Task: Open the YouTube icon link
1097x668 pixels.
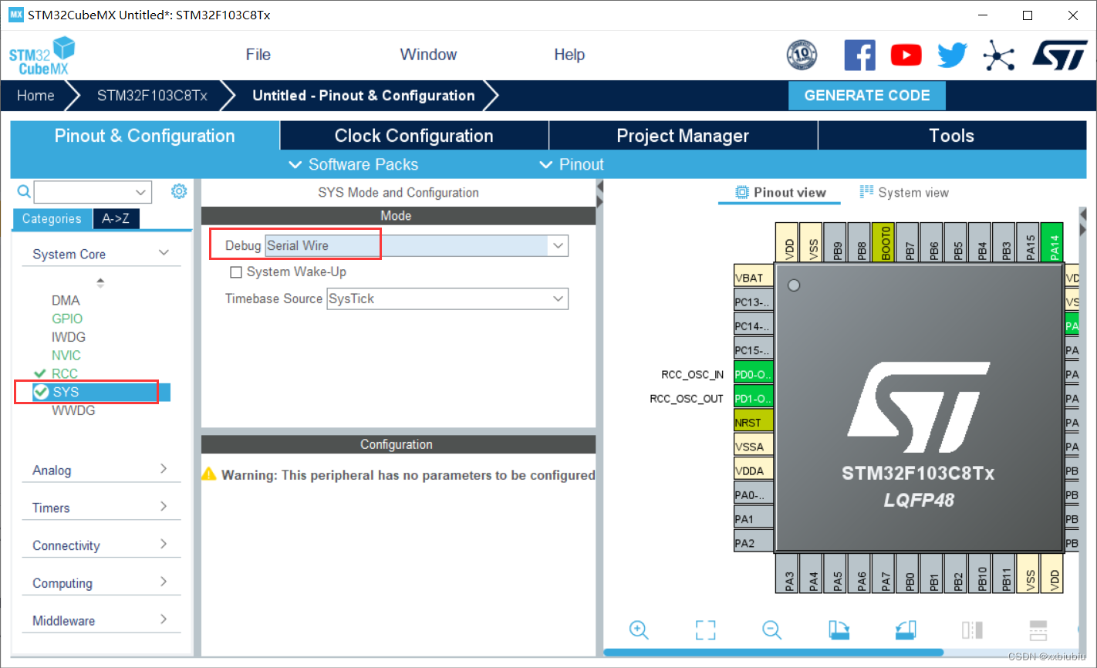Action: [x=906, y=55]
